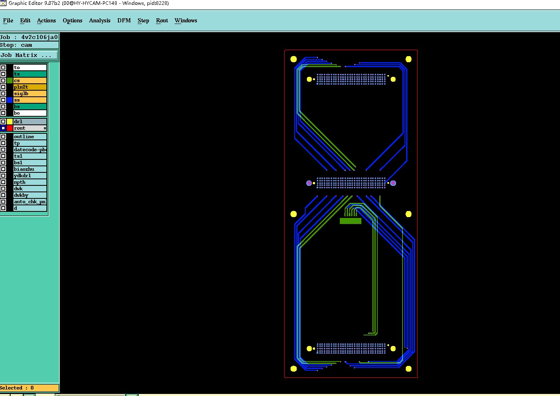
Task: Select the 'd' layer name
Action: (30, 208)
